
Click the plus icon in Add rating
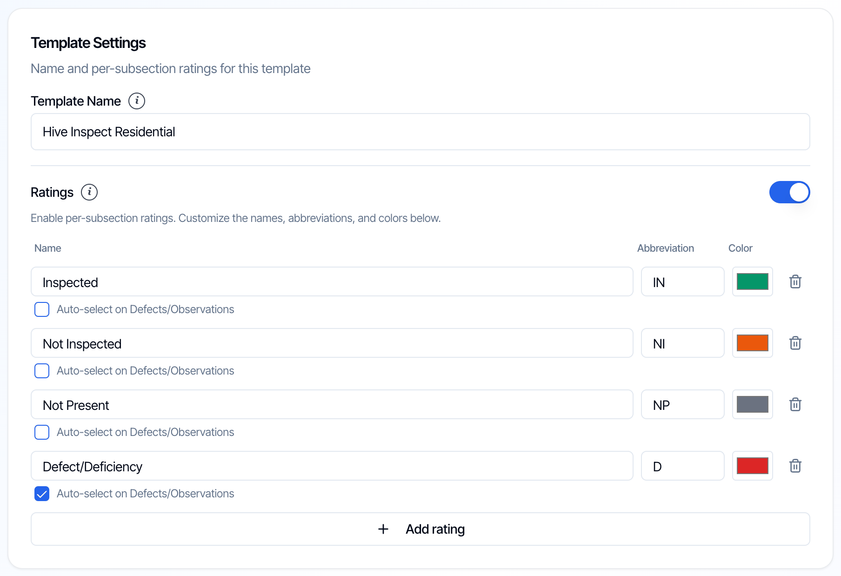click(x=383, y=529)
